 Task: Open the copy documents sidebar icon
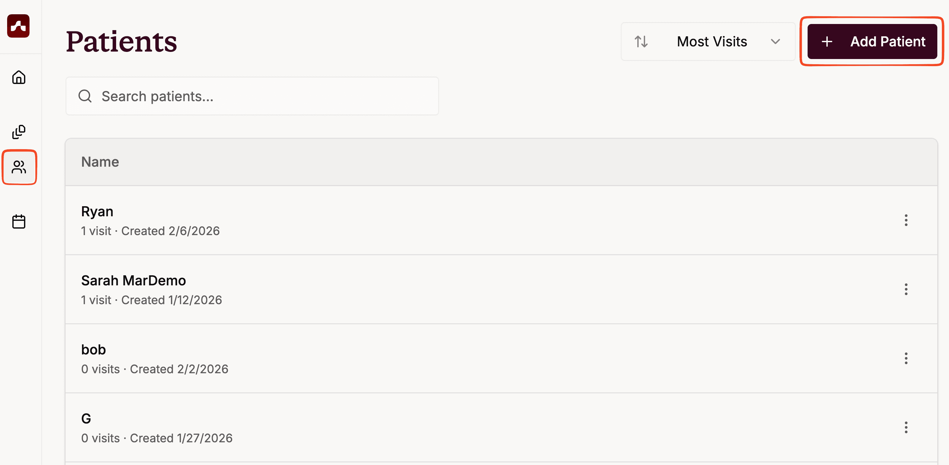[19, 132]
